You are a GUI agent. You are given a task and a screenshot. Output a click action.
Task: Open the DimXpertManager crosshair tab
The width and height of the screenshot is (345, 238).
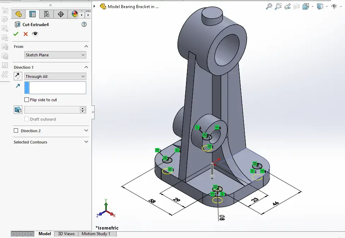click(60, 14)
